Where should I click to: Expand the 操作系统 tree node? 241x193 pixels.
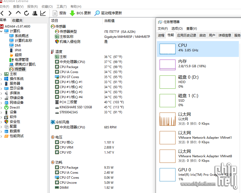coord(1,79)
